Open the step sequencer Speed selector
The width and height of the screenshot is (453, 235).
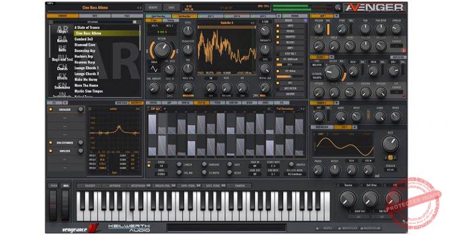tap(161, 166)
